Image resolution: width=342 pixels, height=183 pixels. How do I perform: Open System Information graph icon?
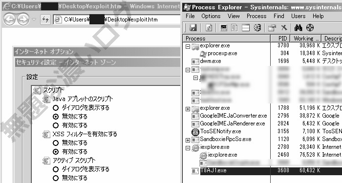224,28
